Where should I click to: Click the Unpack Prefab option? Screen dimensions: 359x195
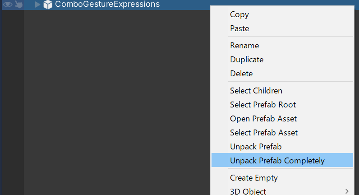[256, 147]
